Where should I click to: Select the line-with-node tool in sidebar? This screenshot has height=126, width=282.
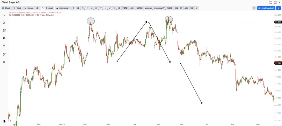[4, 15]
